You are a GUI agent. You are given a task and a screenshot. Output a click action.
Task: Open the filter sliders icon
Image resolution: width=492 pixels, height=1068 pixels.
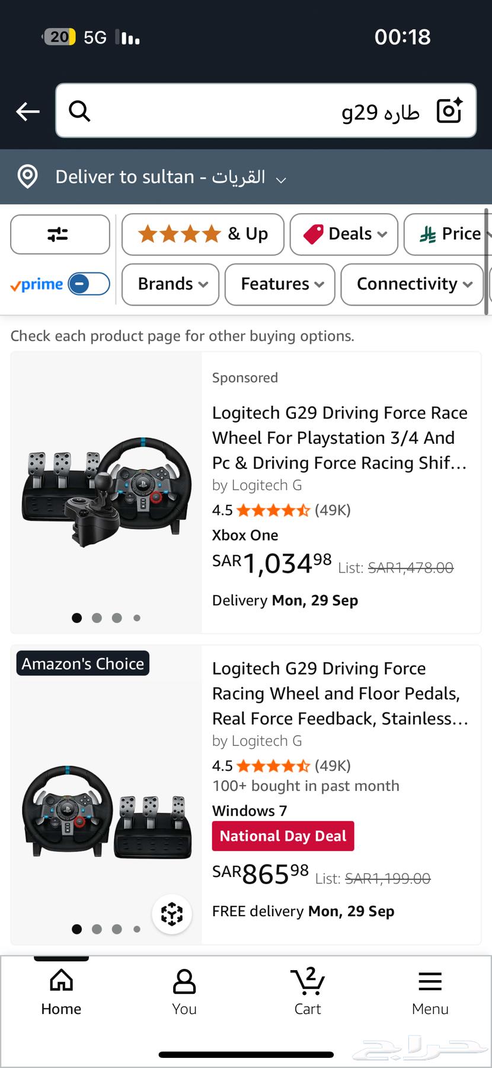coord(60,234)
